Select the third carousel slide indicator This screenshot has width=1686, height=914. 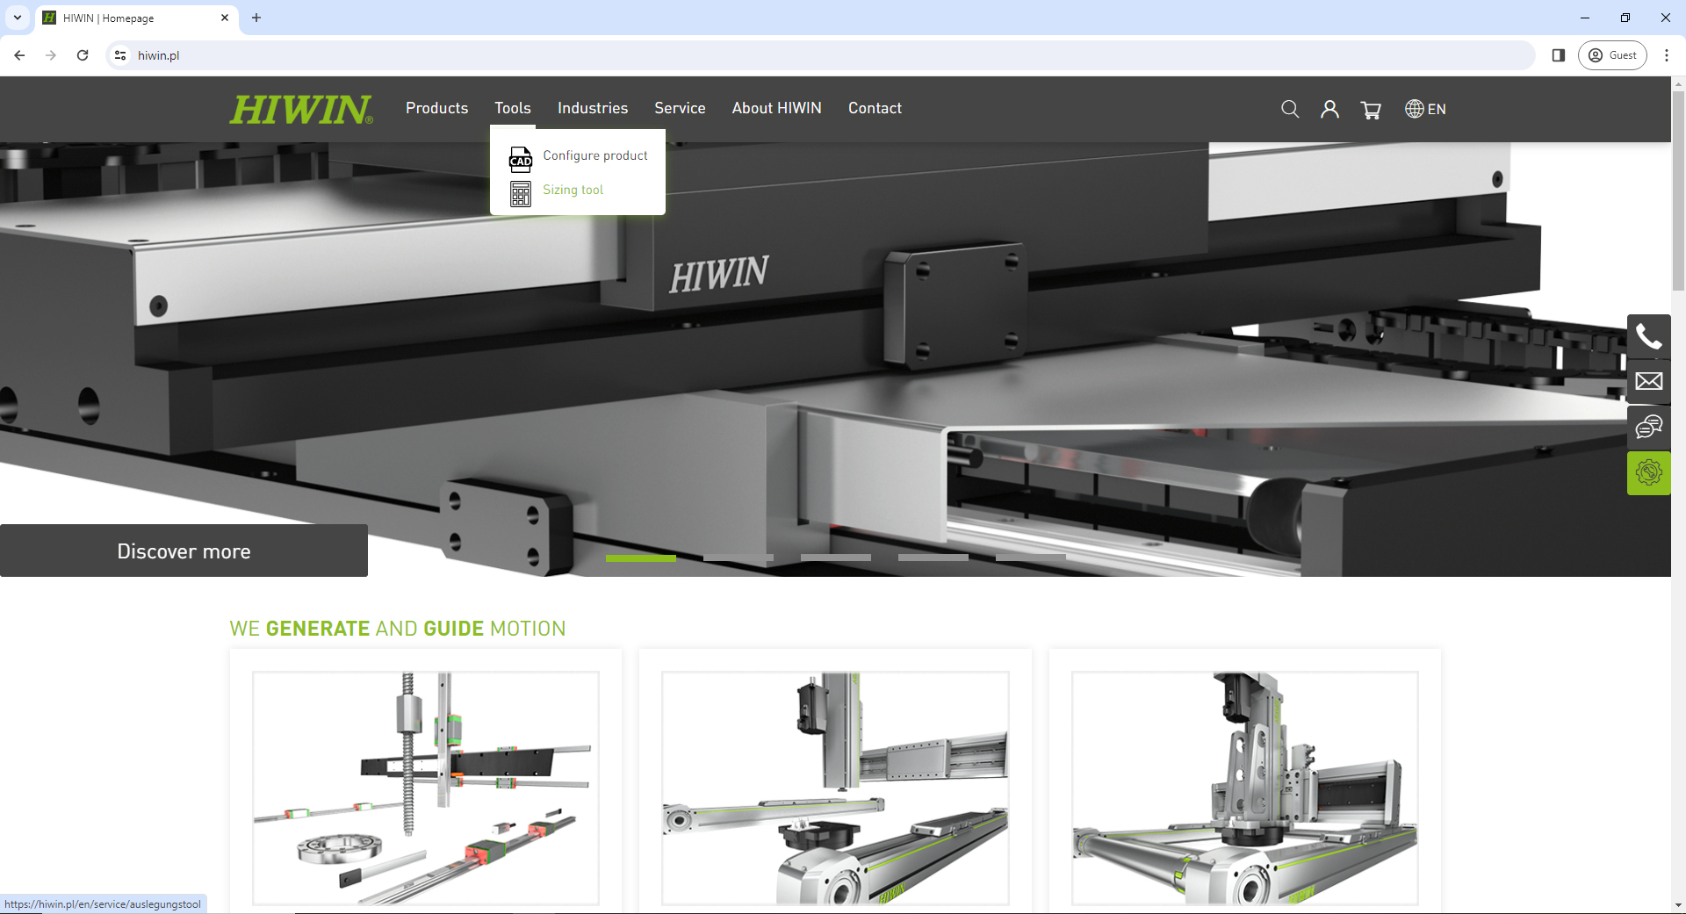[836, 558]
